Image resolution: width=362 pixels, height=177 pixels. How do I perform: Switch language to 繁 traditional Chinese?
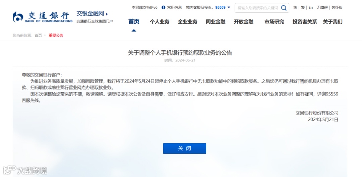[303, 7]
